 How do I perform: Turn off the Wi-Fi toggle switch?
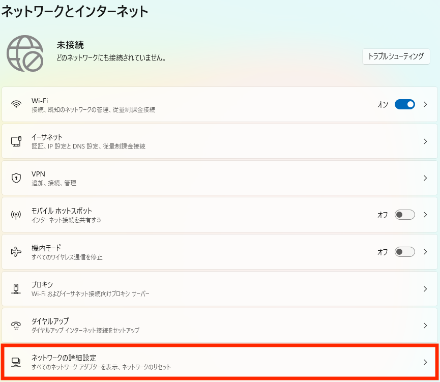[405, 104]
